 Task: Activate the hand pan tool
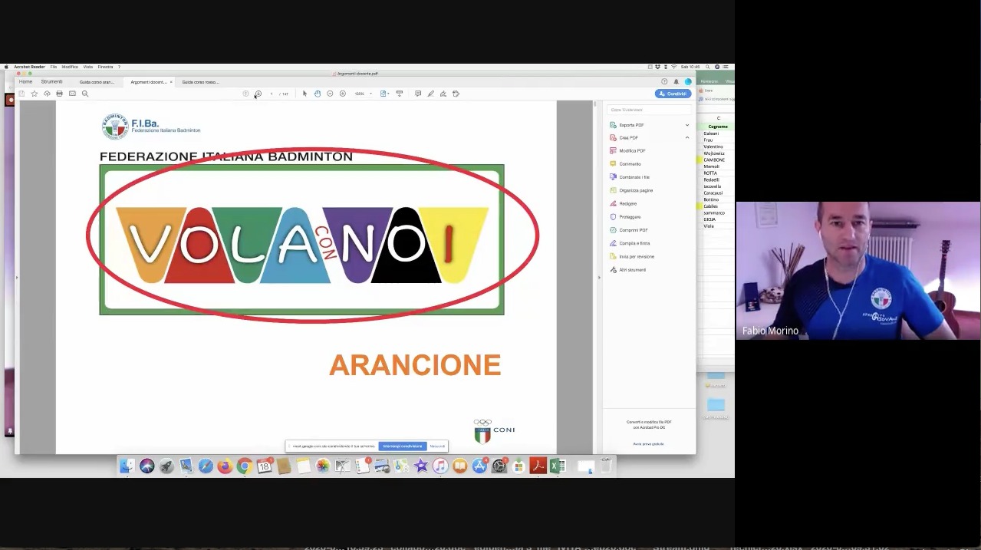point(317,94)
